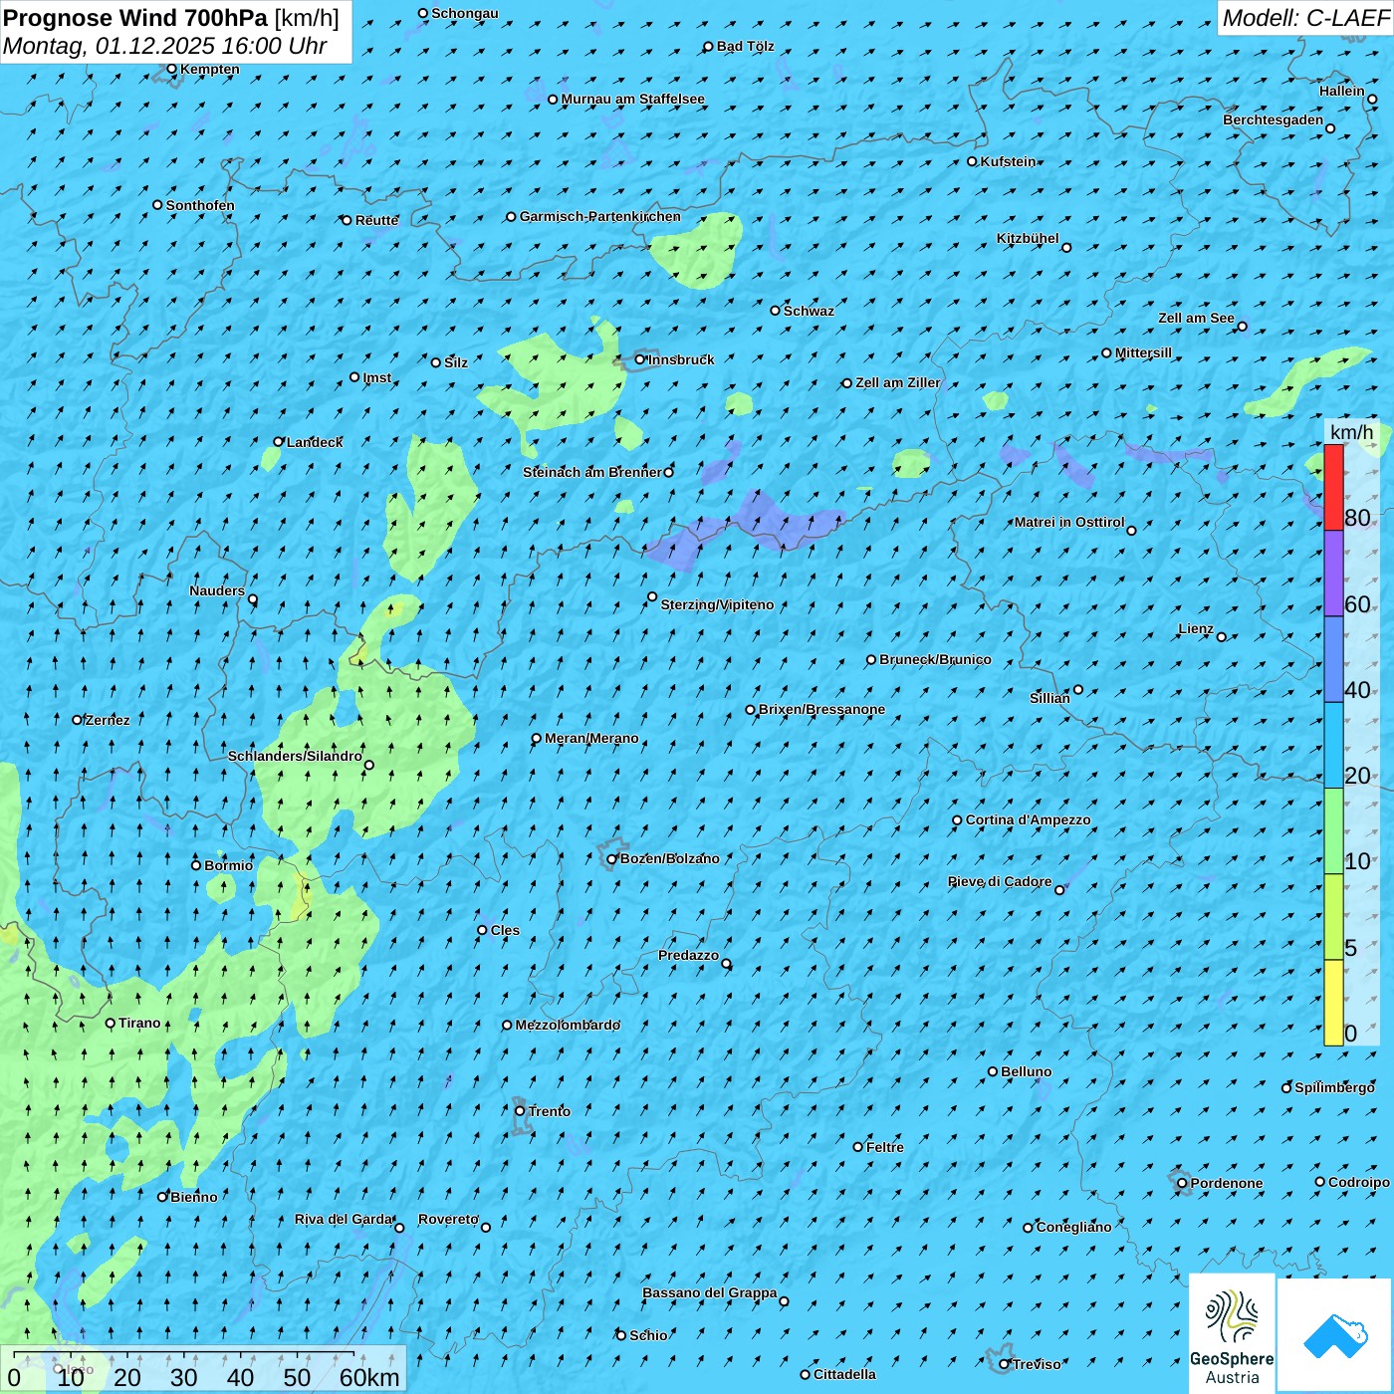Image resolution: width=1394 pixels, height=1394 pixels.
Task: Click the Meran/Merano marker
Action: 537,739
